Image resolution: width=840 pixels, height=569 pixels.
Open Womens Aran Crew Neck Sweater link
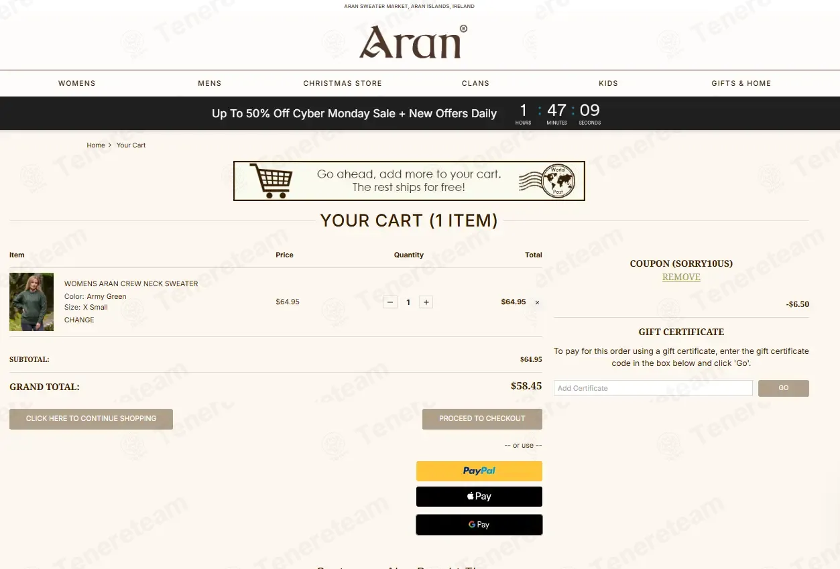pyautogui.click(x=131, y=283)
